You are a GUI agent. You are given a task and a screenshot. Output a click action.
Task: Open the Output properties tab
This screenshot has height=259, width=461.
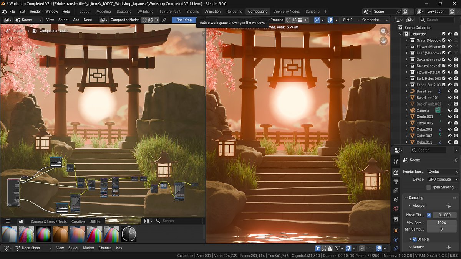396,181
